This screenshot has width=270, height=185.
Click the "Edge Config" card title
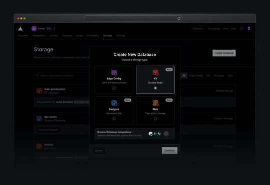click(x=114, y=79)
